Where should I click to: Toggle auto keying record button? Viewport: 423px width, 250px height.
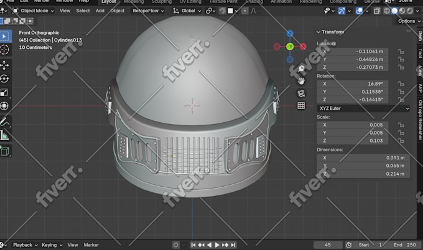[176, 245]
